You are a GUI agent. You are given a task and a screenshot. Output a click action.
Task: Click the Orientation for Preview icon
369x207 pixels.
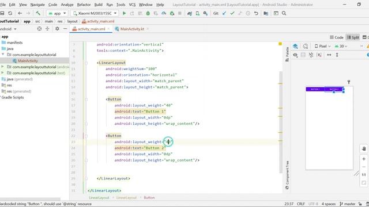click(x=306, y=46)
